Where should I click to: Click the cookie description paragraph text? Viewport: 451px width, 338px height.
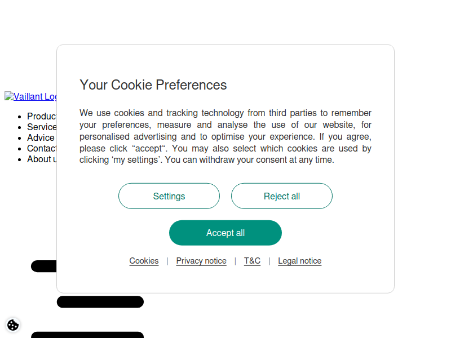tap(225, 136)
